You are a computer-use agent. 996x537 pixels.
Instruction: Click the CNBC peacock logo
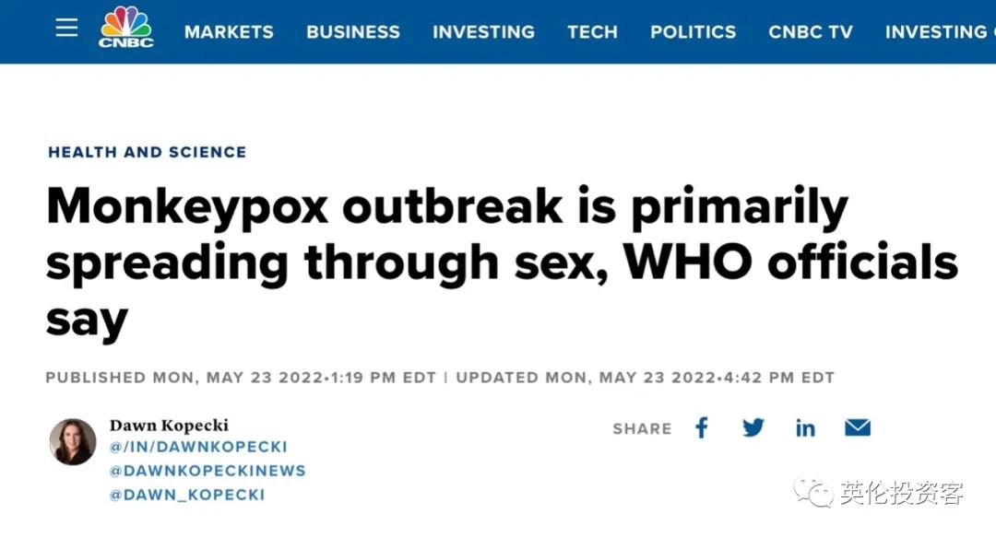[x=125, y=28]
